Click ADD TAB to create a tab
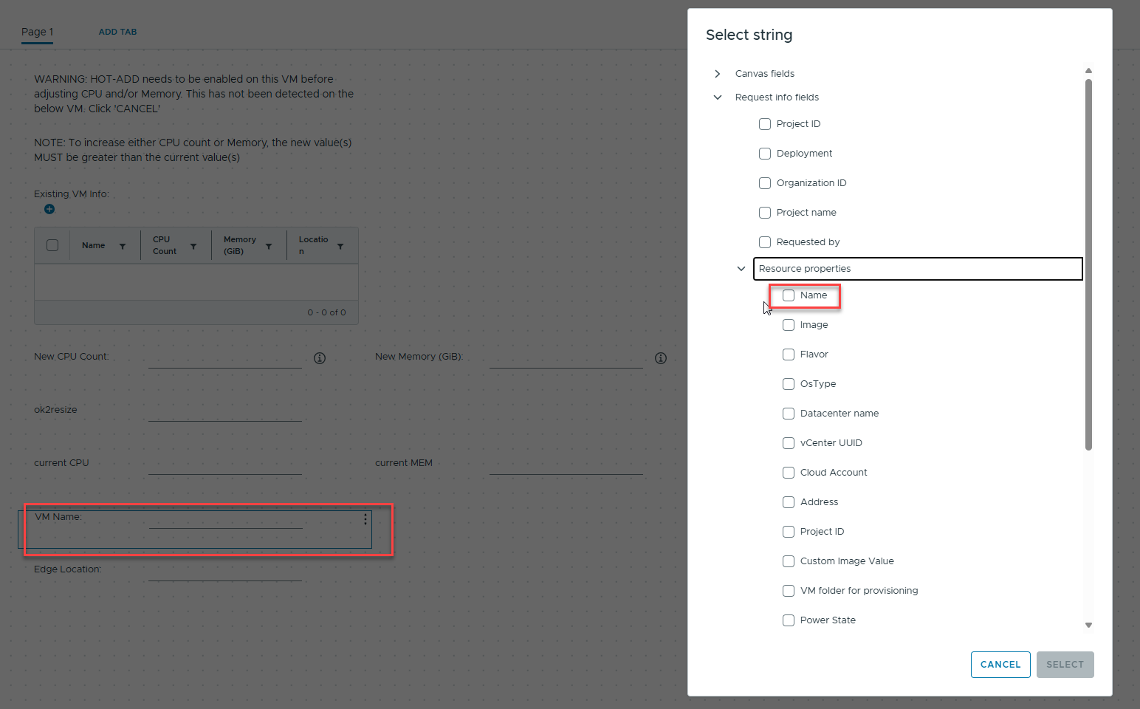The width and height of the screenshot is (1140, 709). pyautogui.click(x=118, y=32)
